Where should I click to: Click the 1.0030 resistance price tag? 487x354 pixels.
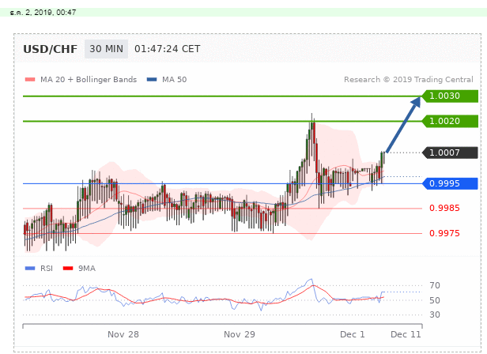(x=450, y=96)
